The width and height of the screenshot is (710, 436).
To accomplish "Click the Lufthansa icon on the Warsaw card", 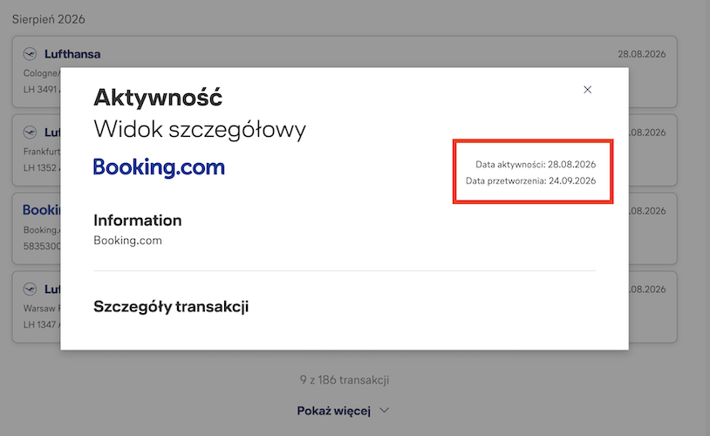I will 30,289.
